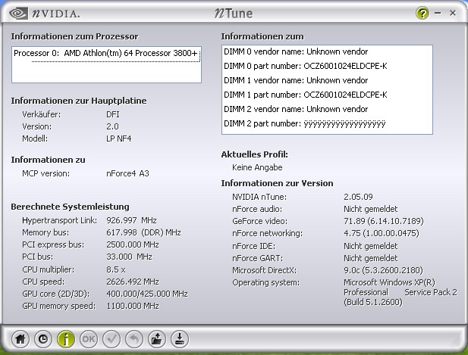
Task: Open the clock timing icon in toolbar
Action: [x=43, y=339]
